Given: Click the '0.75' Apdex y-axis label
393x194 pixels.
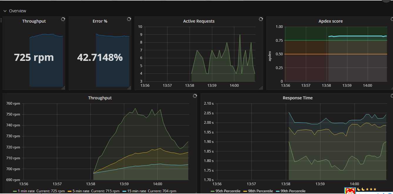Looking at the screenshot, I should click(x=279, y=41).
